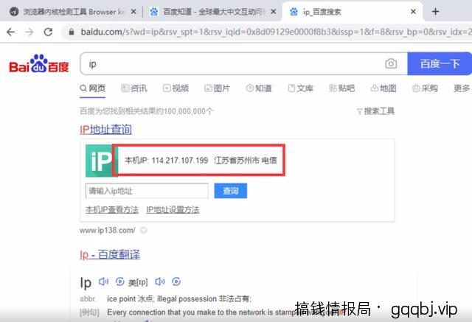Go back with the browser back arrow
The image size is (472, 322).
point(10,32)
